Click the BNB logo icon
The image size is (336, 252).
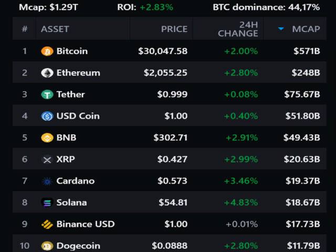[47, 138]
